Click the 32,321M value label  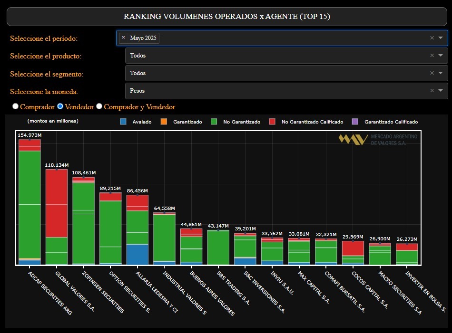[x=326, y=234]
